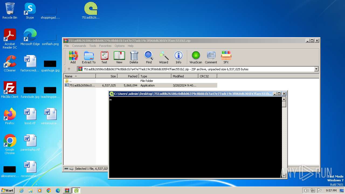The width and height of the screenshot is (345, 194).
Task: Start VirusScan on the archive
Action: click(196, 57)
